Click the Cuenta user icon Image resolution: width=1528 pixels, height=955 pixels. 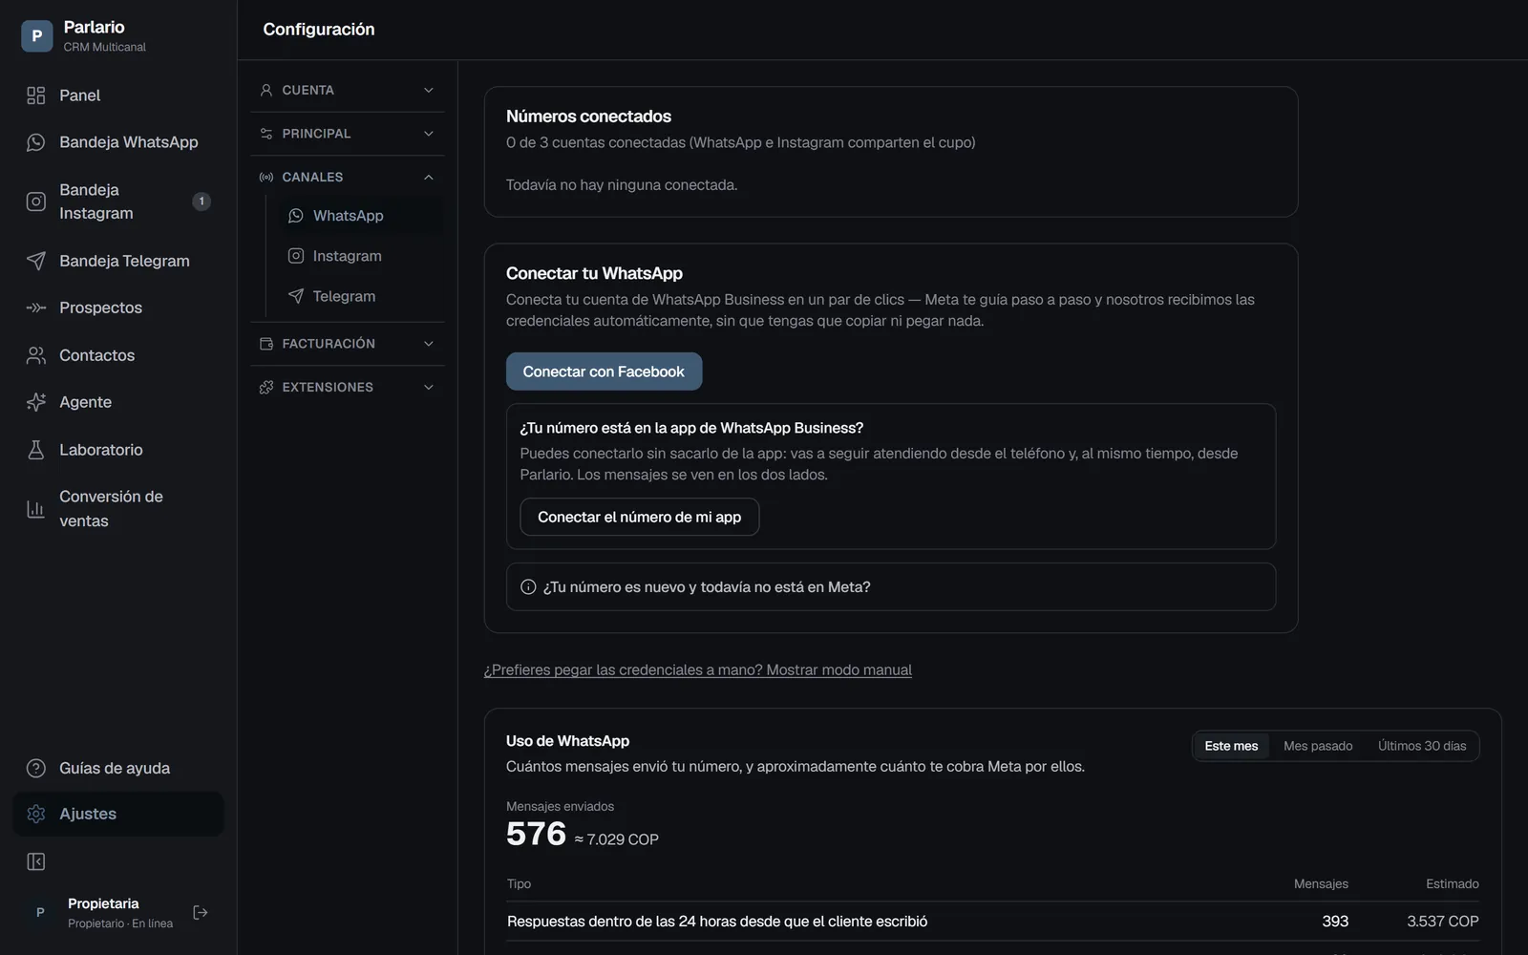pyautogui.click(x=266, y=90)
